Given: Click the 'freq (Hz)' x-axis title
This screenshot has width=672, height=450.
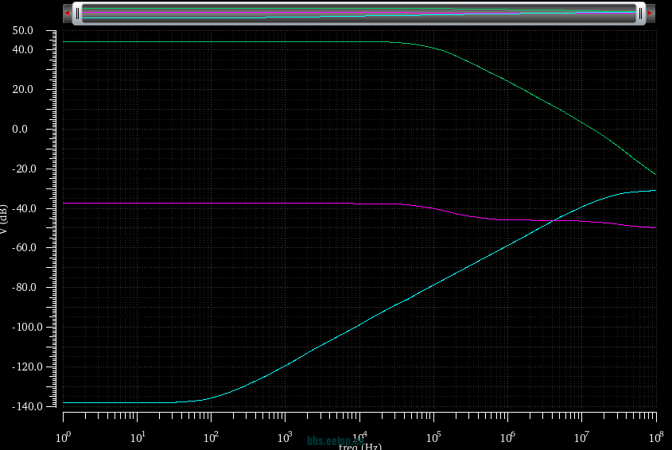Looking at the screenshot, I should coord(360,447).
